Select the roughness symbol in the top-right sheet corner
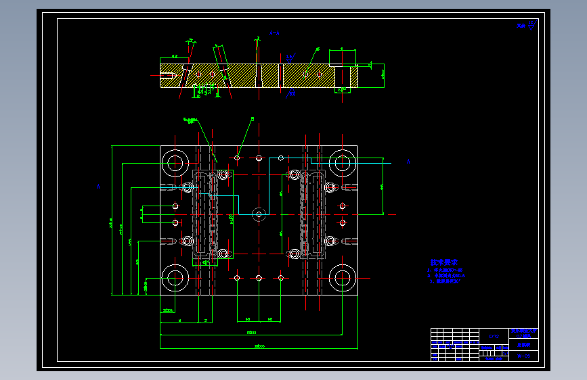Viewport: 587px width, 380px height. point(531,25)
